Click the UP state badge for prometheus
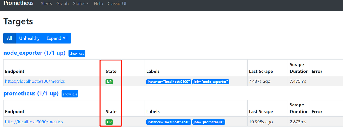Viewport: 343px width, 134px height. click(109, 122)
